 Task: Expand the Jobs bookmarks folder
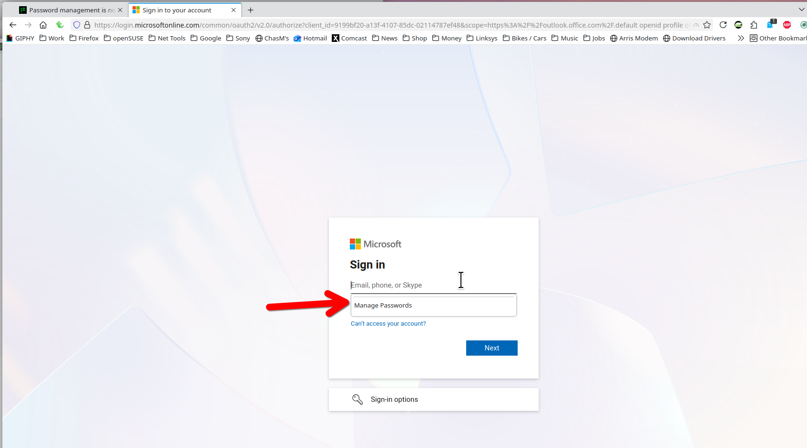pos(594,38)
